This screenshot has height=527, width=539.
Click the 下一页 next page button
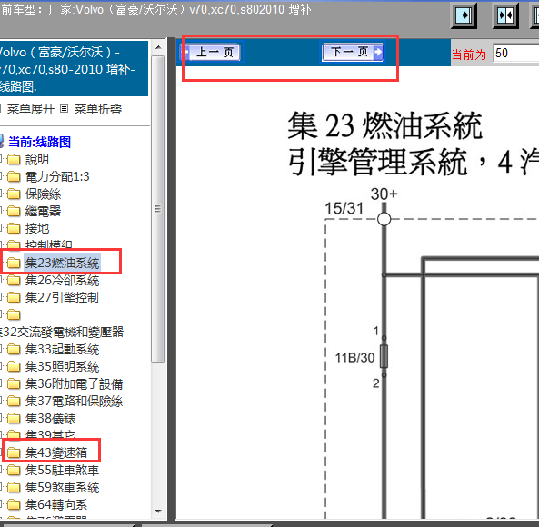pyautogui.click(x=353, y=52)
